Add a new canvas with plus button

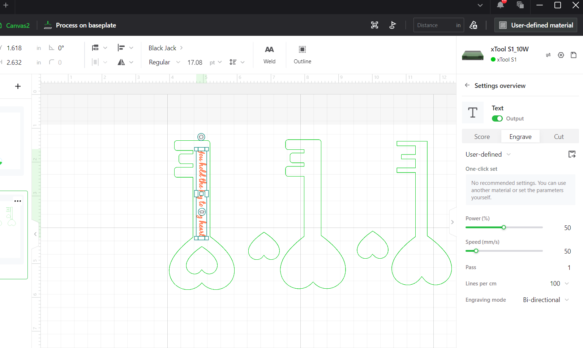pos(18,86)
